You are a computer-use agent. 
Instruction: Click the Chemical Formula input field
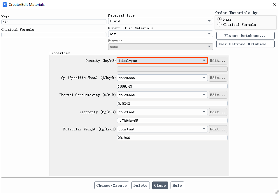[54, 35]
